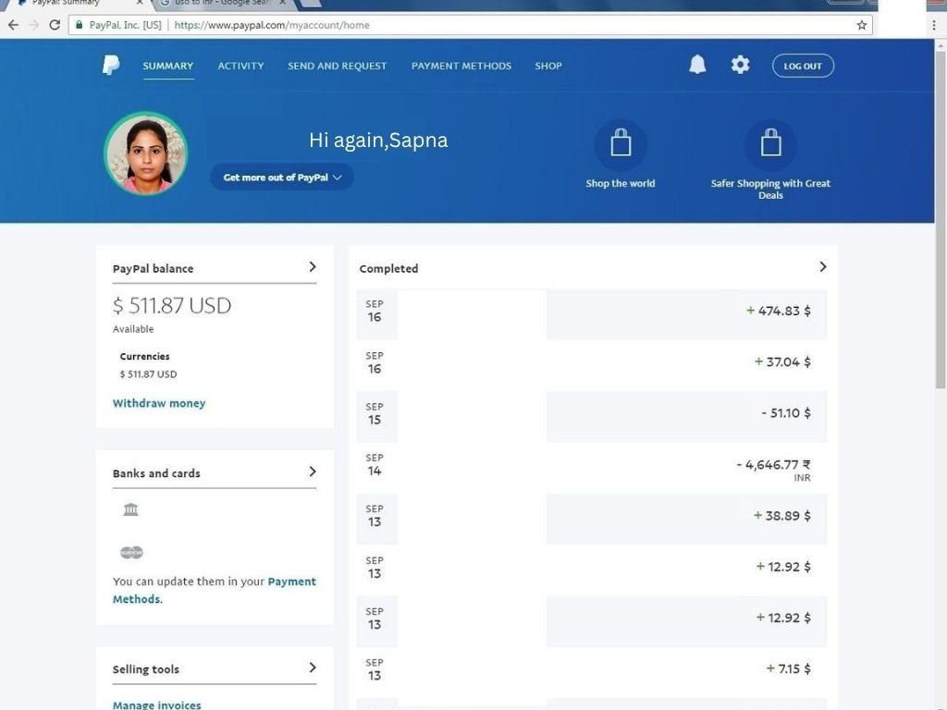Click the PayPal logo icon
Screen dimensions: 947x710
tap(111, 66)
